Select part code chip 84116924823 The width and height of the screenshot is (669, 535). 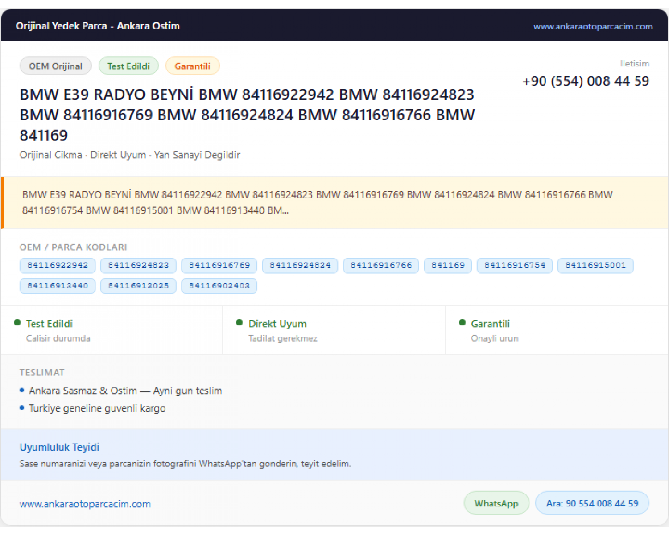[x=138, y=265]
